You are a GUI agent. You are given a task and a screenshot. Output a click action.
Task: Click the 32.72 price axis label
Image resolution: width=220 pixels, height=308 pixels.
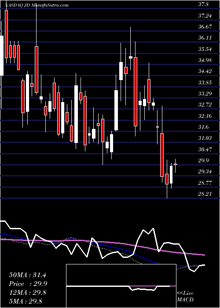[205, 105]
